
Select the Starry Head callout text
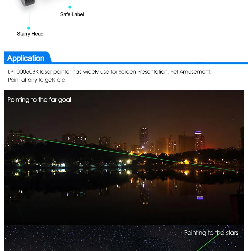coord(30,34)
